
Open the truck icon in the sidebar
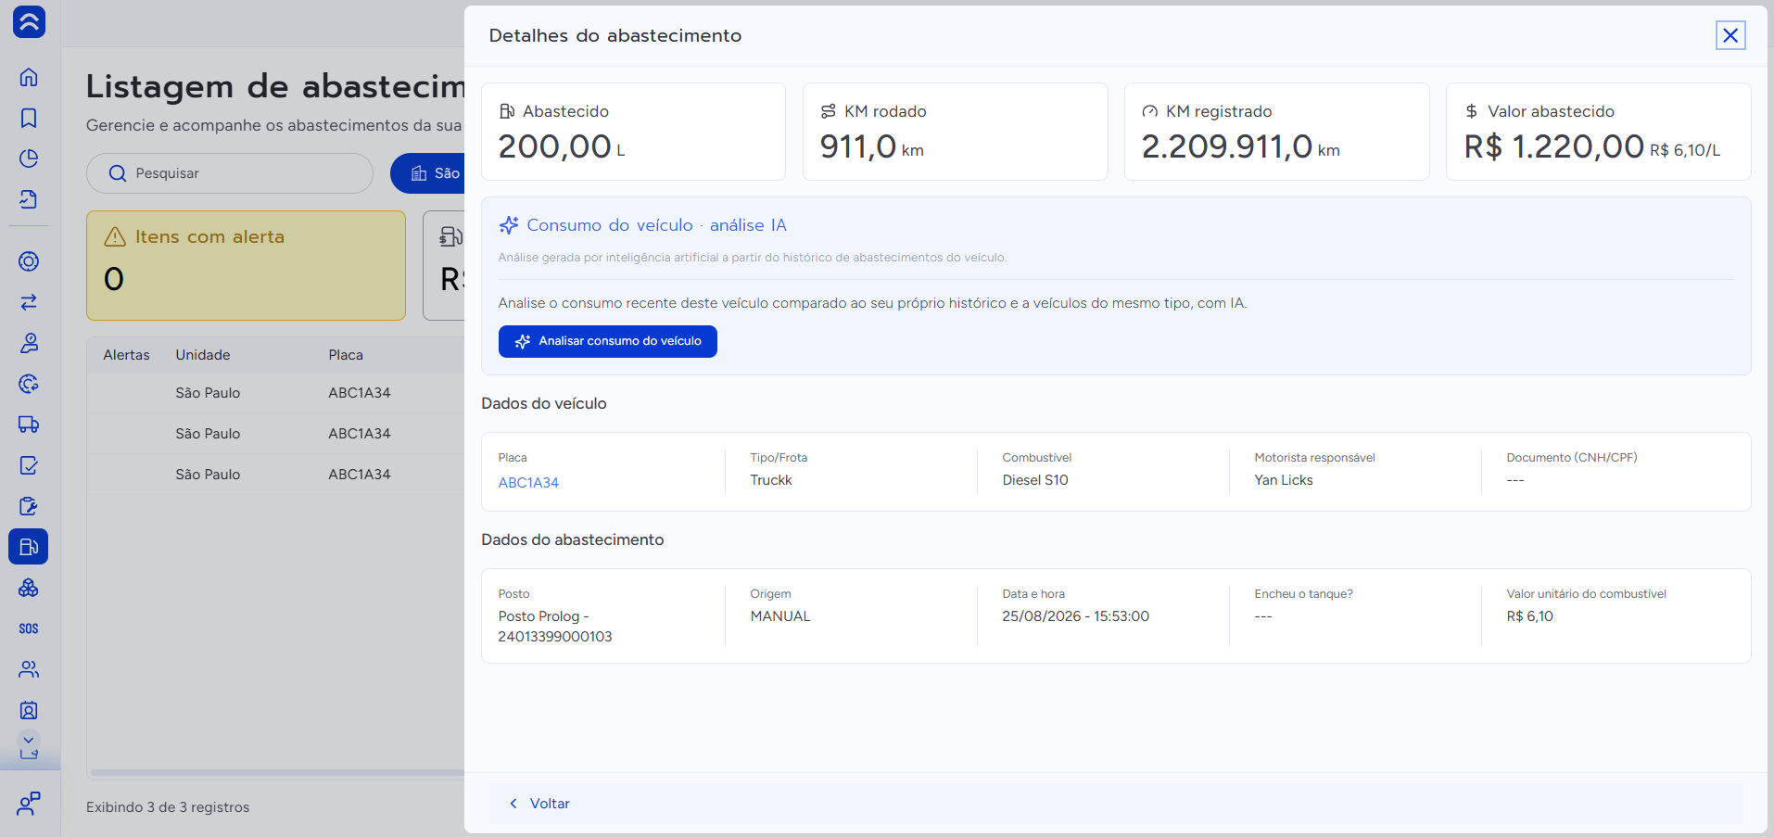[x=29, y=425]
